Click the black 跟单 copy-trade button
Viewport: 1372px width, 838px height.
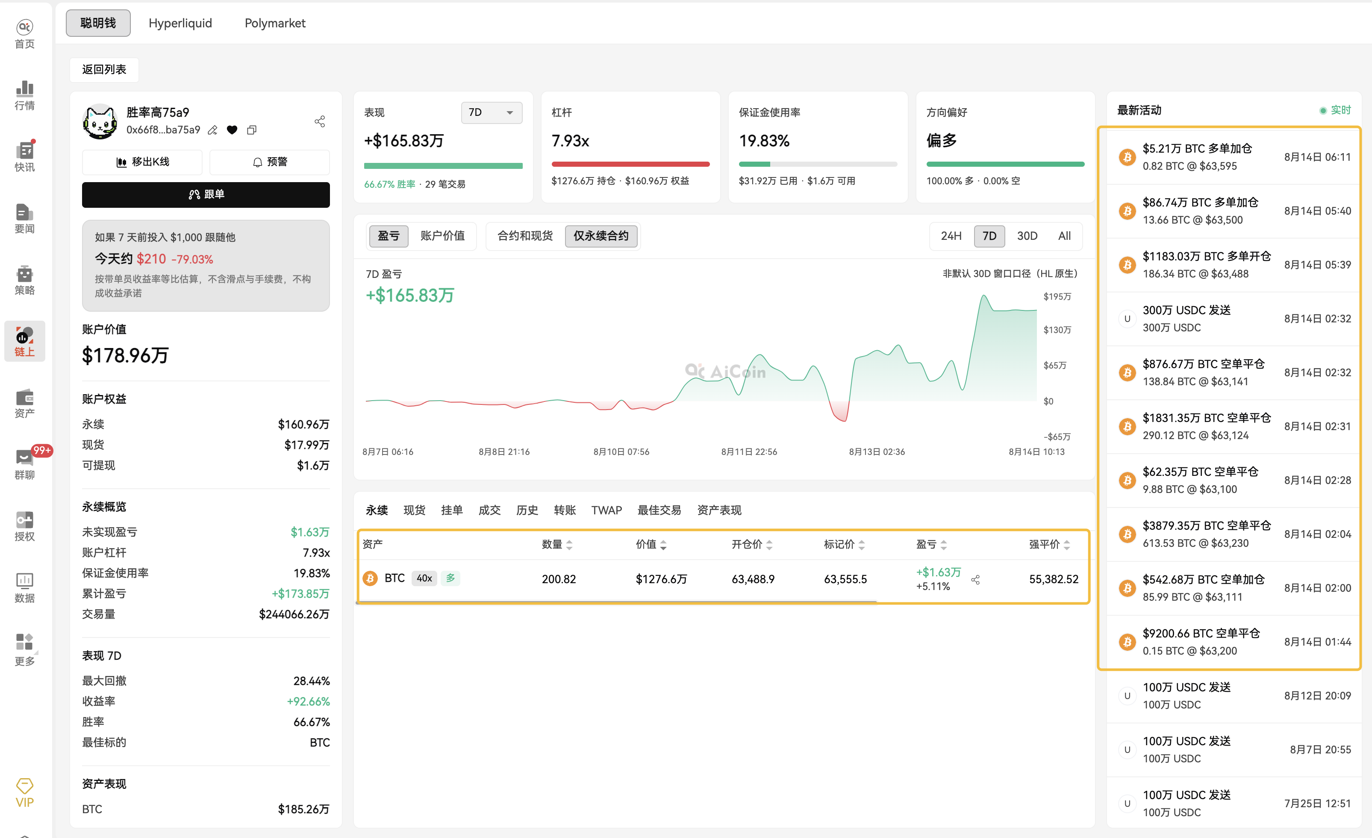[x=206, y=195]
